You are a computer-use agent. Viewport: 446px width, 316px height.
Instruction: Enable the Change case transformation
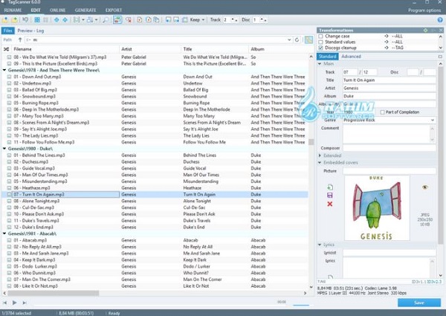pos(320,36)
